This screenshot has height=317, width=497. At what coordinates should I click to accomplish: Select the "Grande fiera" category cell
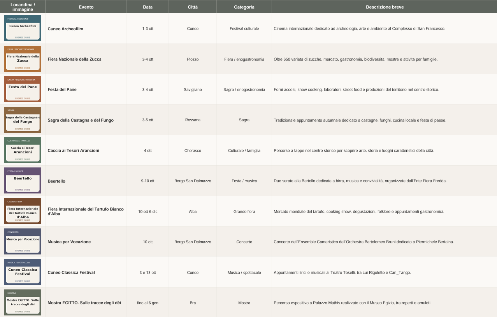[x=244, y=211]
